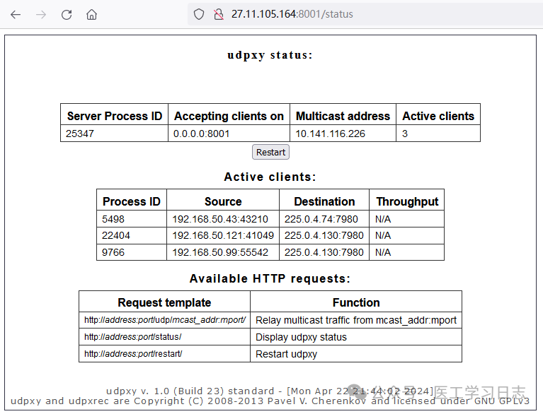
Task: Select destination 225.0.4.74:7980
Action: coord(321,219)
